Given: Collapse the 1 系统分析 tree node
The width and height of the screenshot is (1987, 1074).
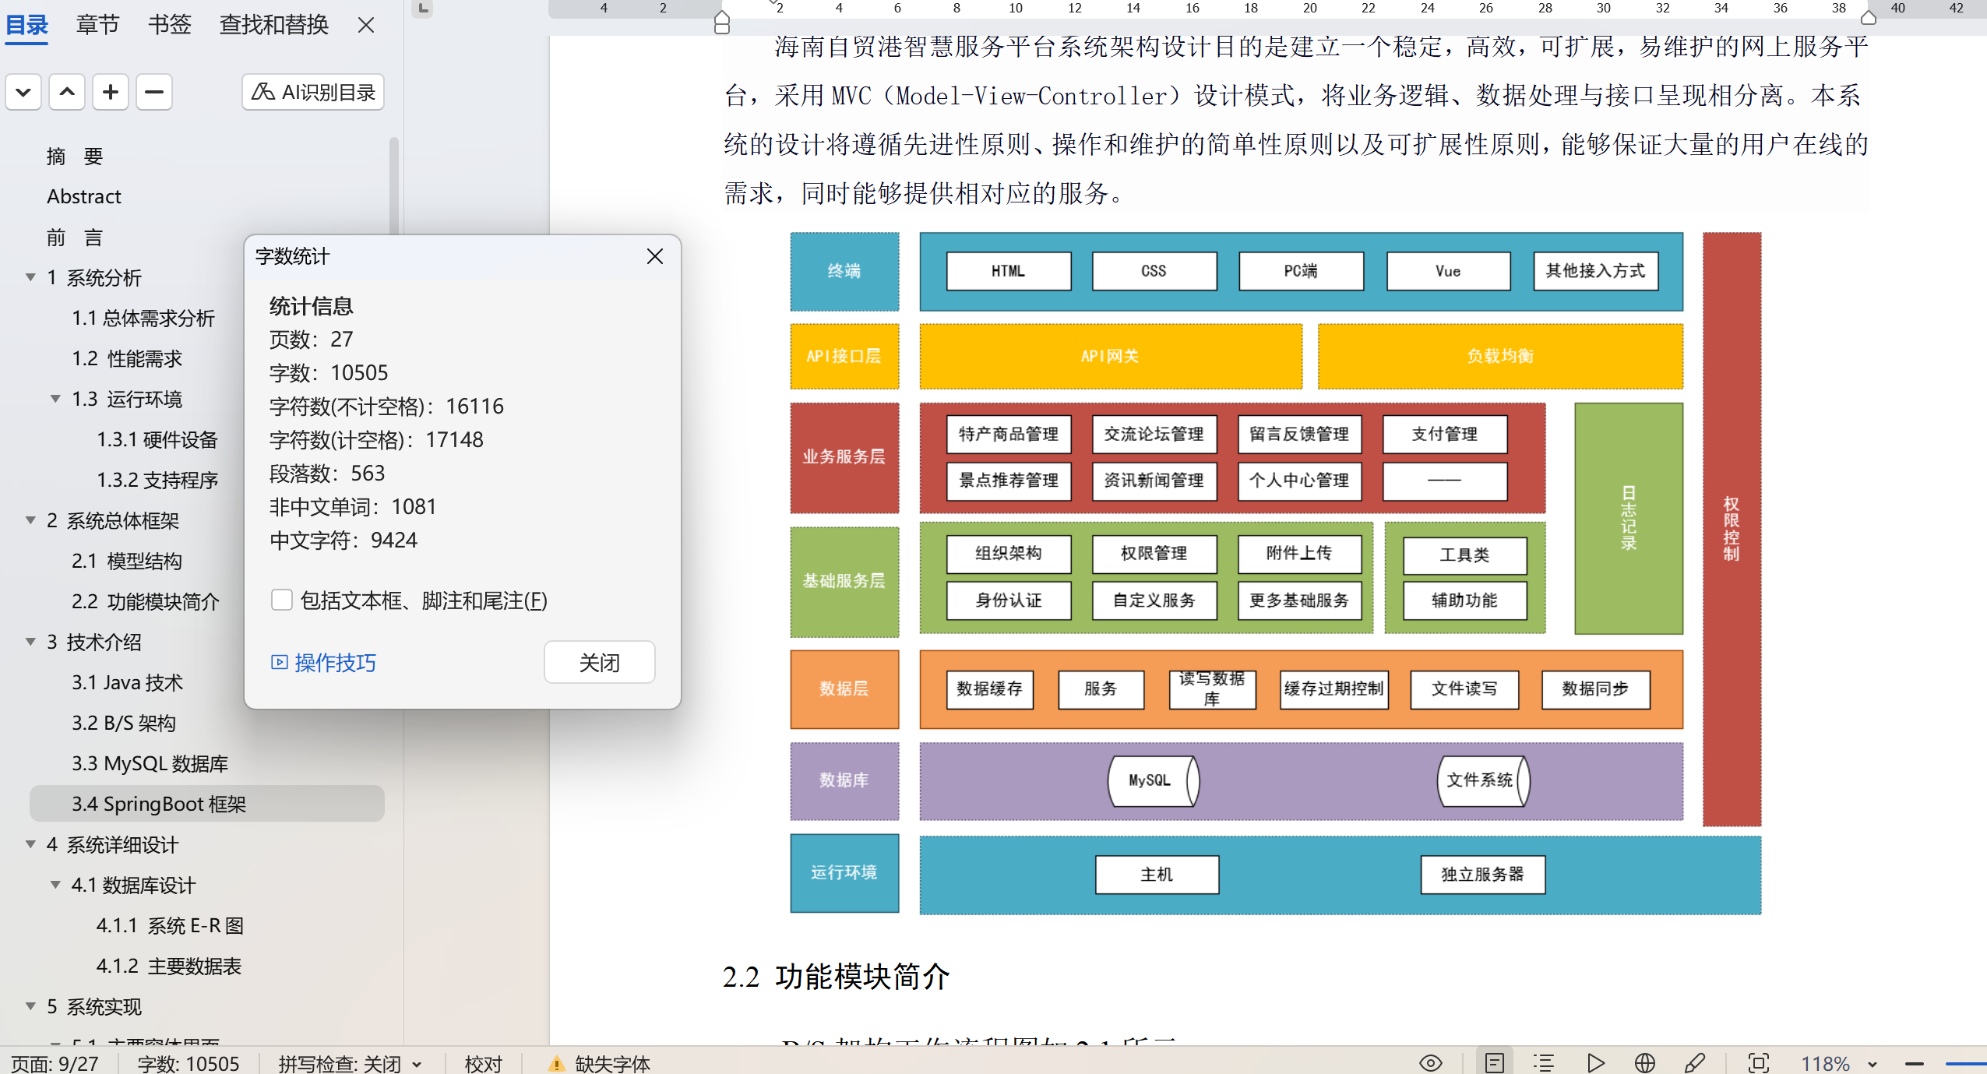Looking at the screenshot, I should 30,277.
